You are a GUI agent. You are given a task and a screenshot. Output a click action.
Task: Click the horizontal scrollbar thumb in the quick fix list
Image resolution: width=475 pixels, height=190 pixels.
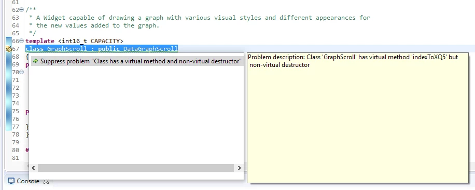136,168
